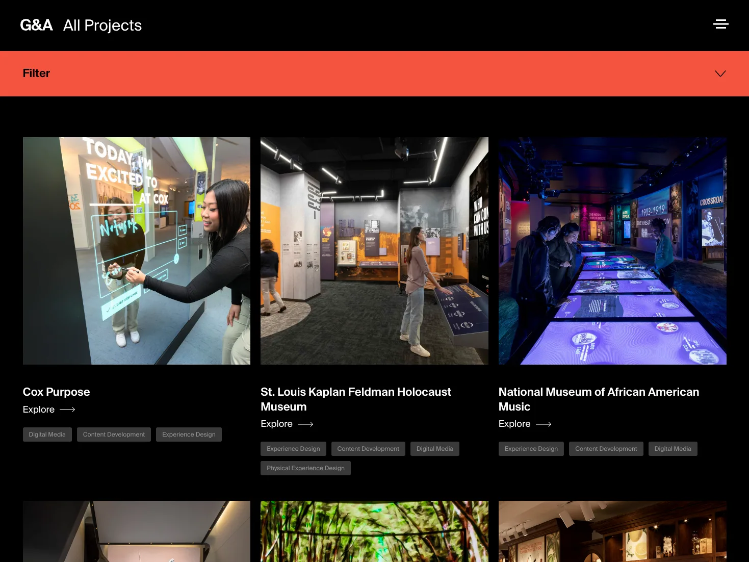Image resolution: width=749 pixels, height=562 pixels.
Task: Select Content Development tag under Cox Purpose
Action: [x=114, y=435]
